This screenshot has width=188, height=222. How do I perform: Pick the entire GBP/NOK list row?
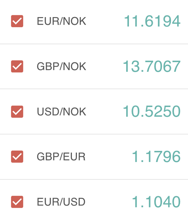[x=94, y=66]
